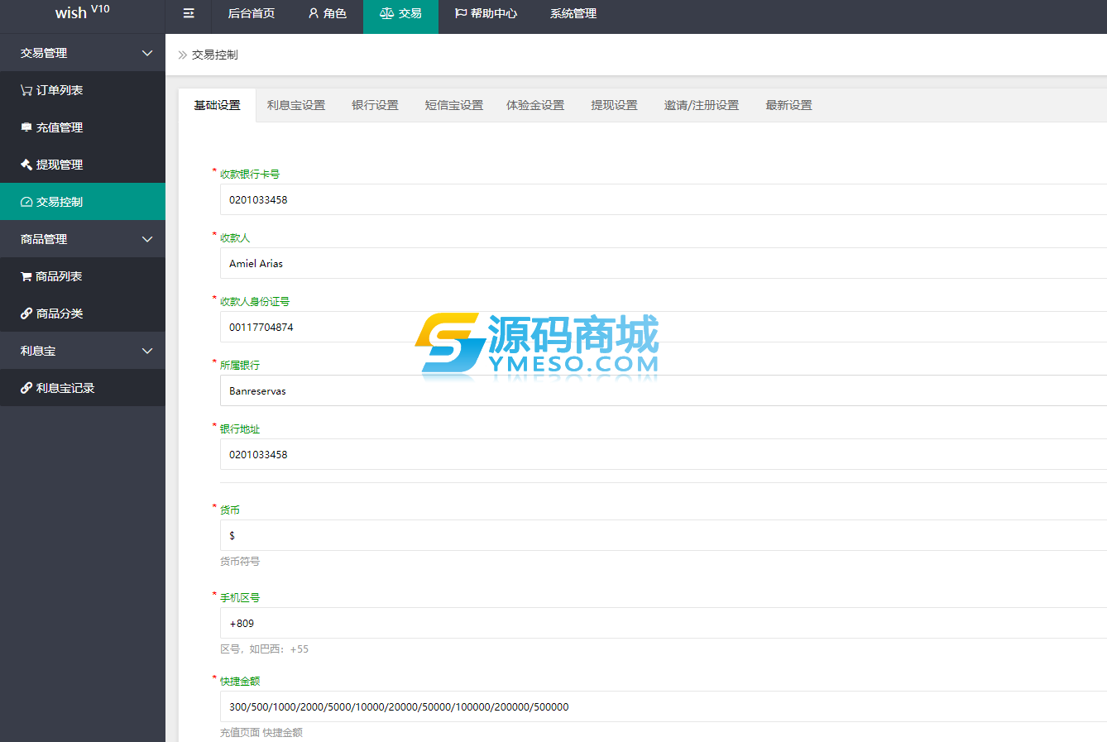The width and height of the screenshot is (1107, 742).
Task: Click the link icon beside 商品分类
Action: pyautogui.click(x=26, y=314)
